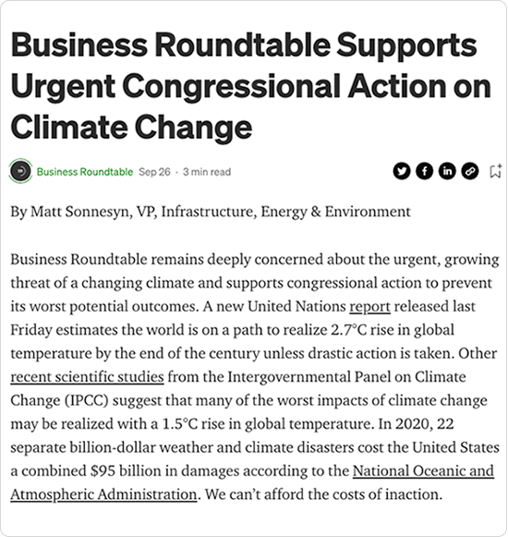
Task: Share the article on LinkedIn
Action: [x=447, y=171]
